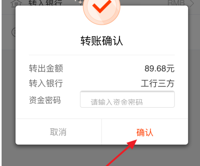Image resolution: width=200 pixels, height=166 pixels.
Task: Click the dimmed 转入银行 row behind dialog
Action: click(101, 3)
